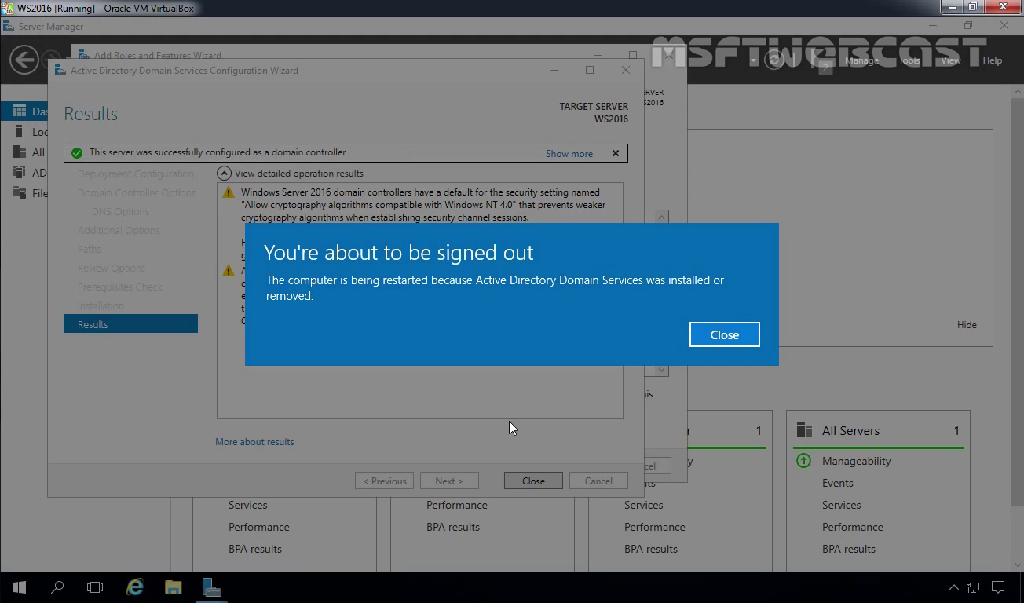Click green success checkmark icon

tap(77, 153)
